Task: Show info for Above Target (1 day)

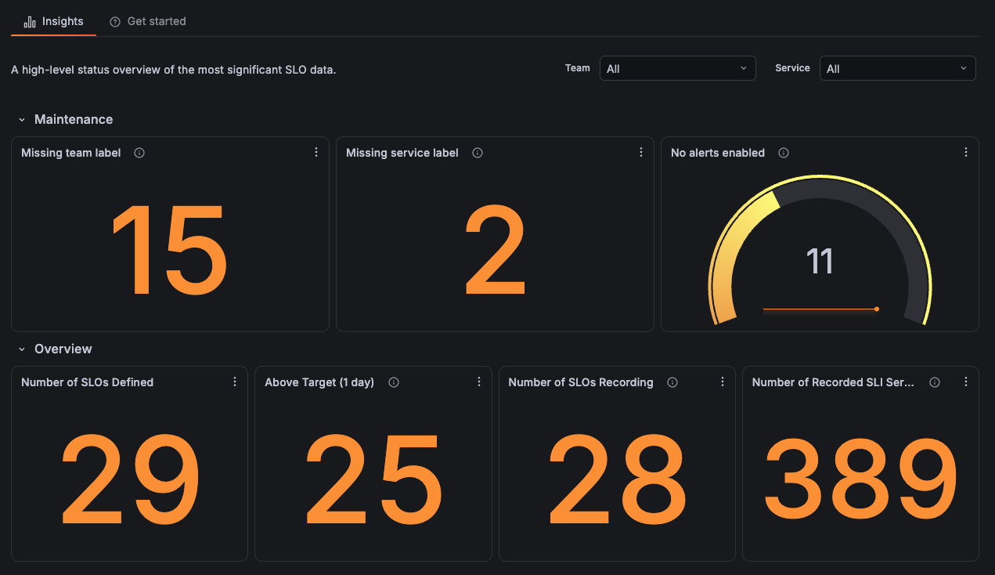Action: coord(394,382)
